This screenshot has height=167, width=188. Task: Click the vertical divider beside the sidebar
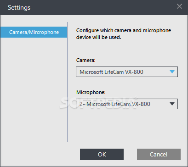[67, 82]
